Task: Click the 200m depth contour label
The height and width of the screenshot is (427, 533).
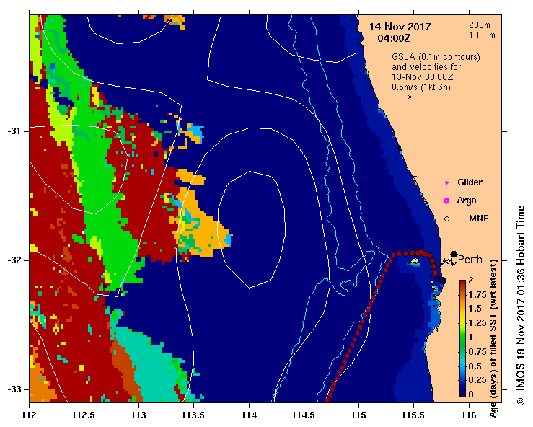Action: tap(480, 25)
